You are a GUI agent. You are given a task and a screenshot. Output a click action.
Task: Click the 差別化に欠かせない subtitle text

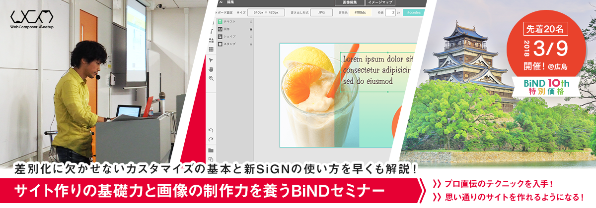point(217,169)
